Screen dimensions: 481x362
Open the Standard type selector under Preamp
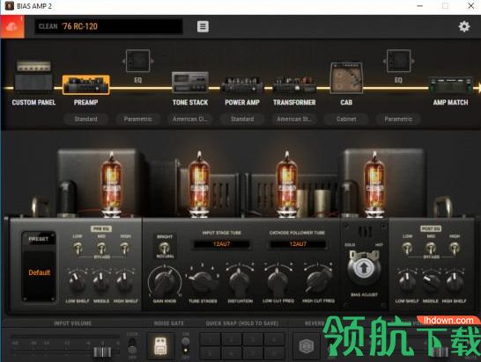(85, 119)
